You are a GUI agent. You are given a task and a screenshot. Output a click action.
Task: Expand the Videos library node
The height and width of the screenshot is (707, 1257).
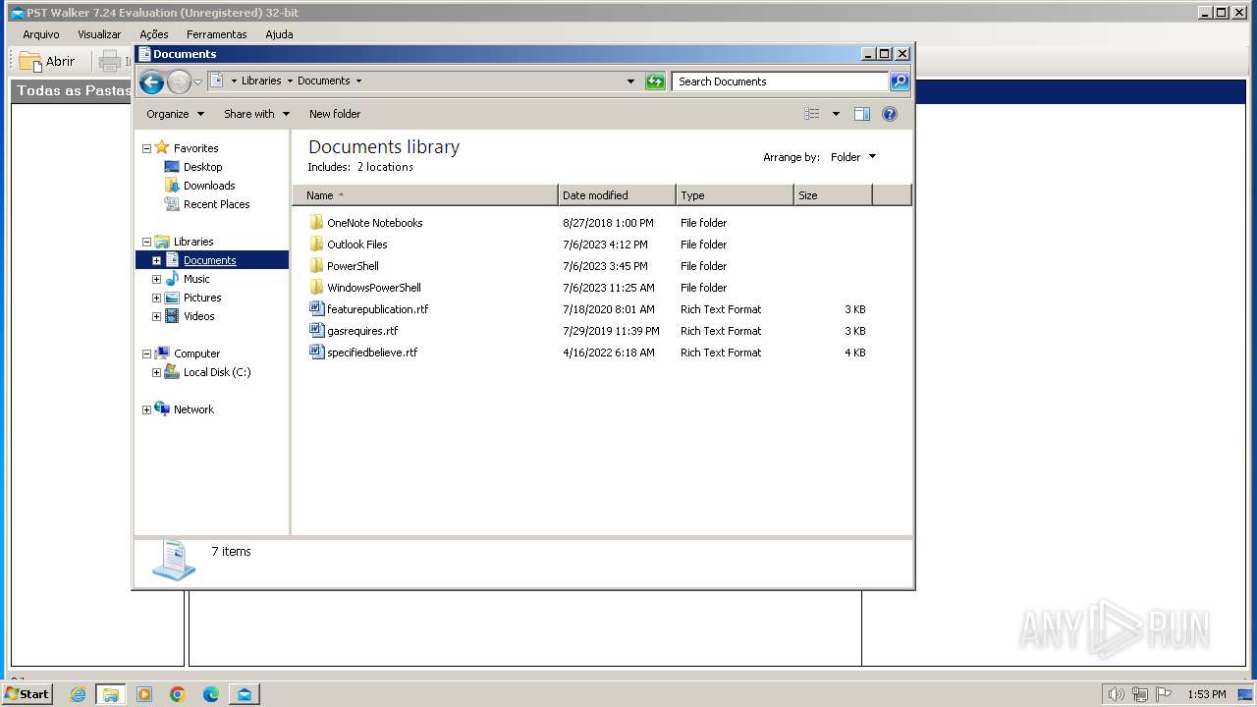156,317
